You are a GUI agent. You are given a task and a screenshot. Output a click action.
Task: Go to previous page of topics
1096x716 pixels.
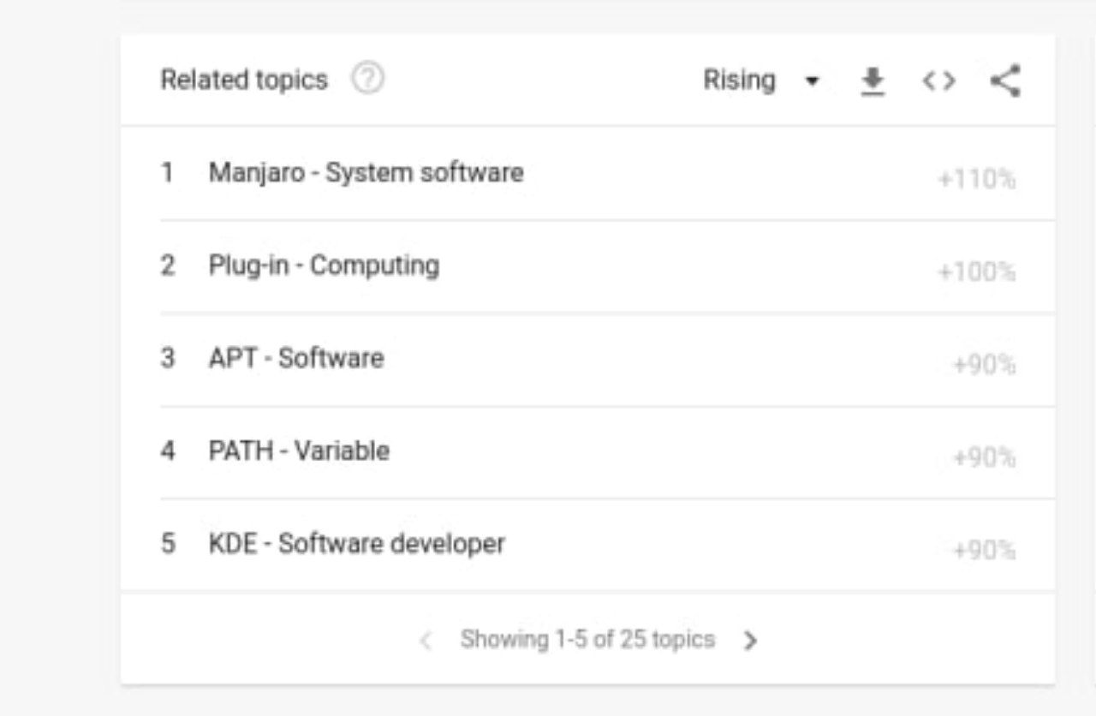pyautogui.click(x=426, y=641)
